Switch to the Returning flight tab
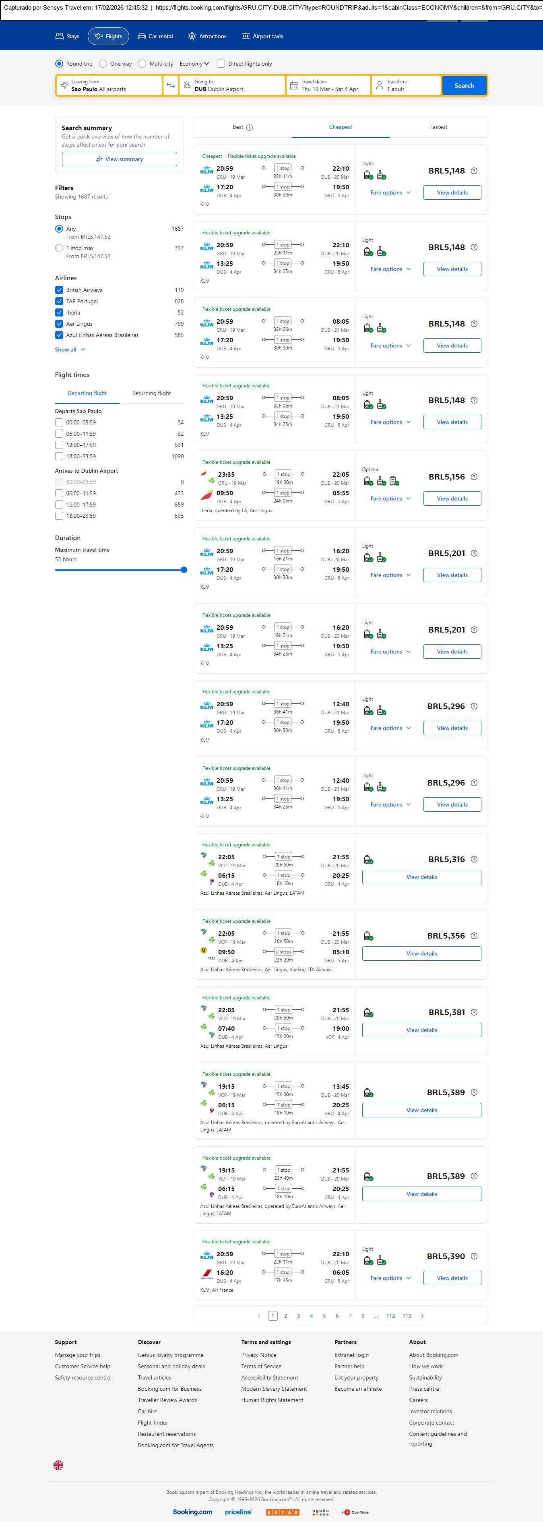Viewport: 543px width, 1522px height. click(151, 393)
